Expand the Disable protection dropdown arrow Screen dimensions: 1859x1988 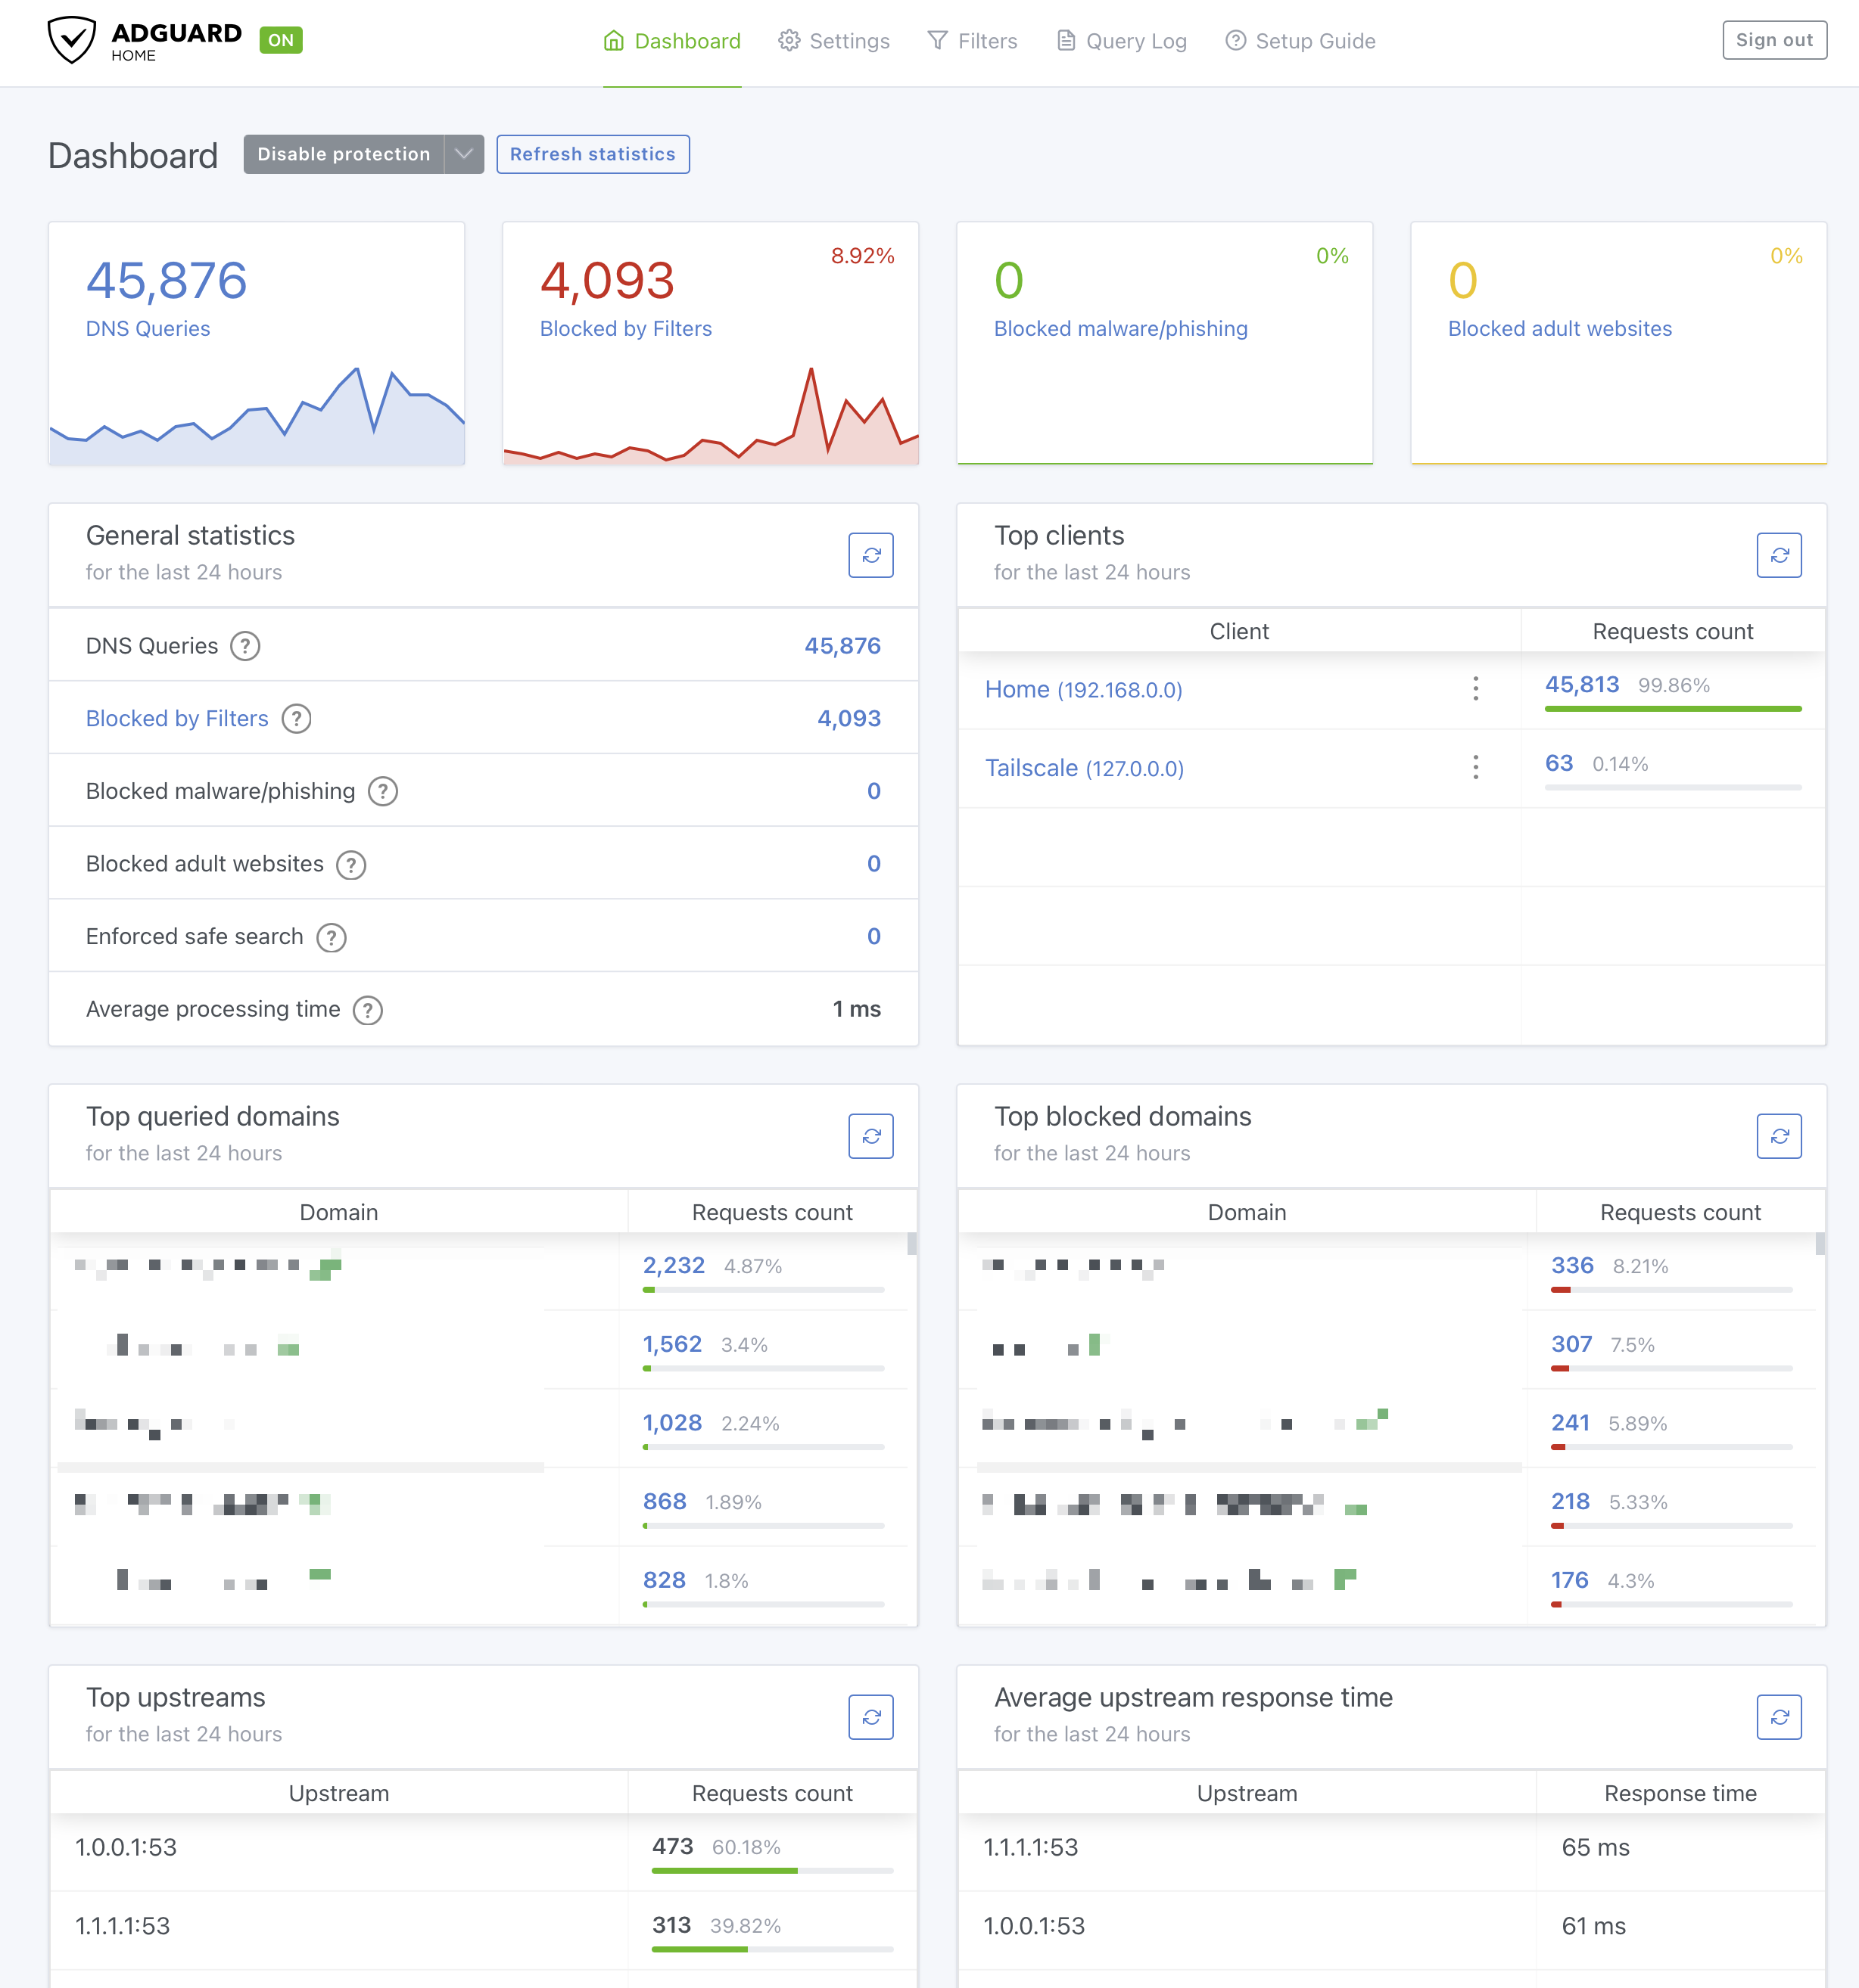[x=463, y=154]
